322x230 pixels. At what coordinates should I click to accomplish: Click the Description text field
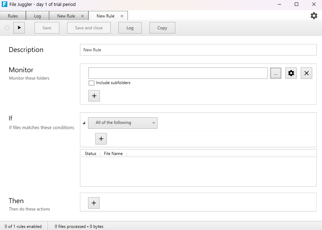click(x=198, y=50)
